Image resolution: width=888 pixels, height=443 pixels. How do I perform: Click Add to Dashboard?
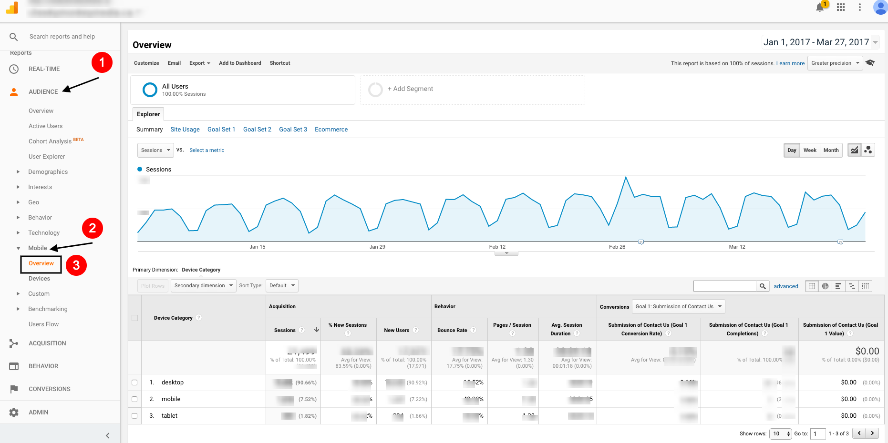(x=240, y=63)
